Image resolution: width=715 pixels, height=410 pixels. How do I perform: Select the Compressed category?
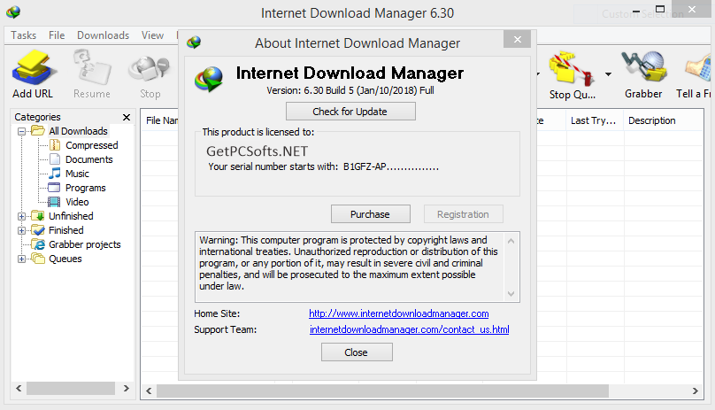tap(92, 145)
